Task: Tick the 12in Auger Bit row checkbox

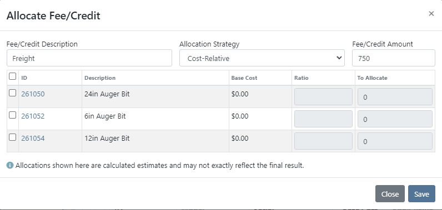Action: point(12,137)
